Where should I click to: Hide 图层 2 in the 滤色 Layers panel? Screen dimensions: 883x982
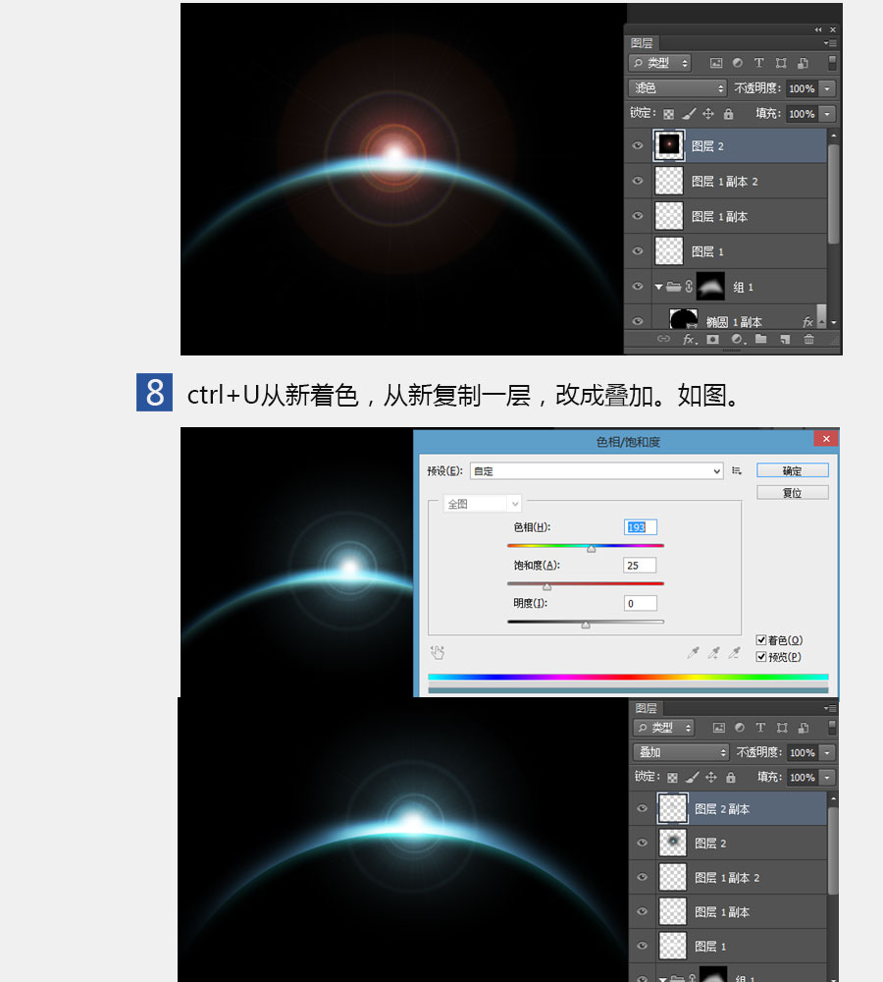coord(638,145)
